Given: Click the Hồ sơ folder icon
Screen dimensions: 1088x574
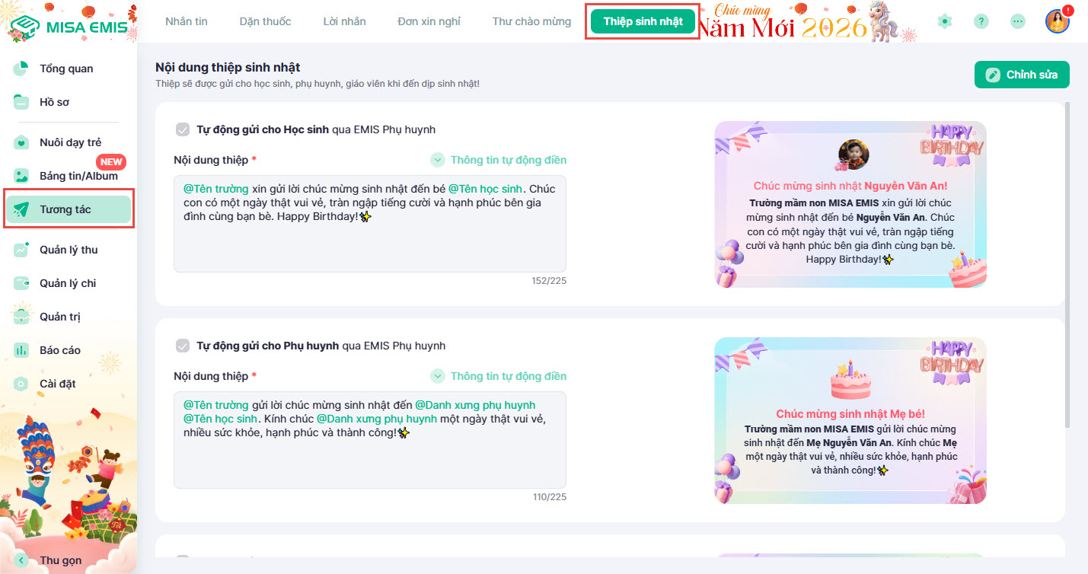Looking at the screenshot, I should pyautogui.click(x=21, y=102).
